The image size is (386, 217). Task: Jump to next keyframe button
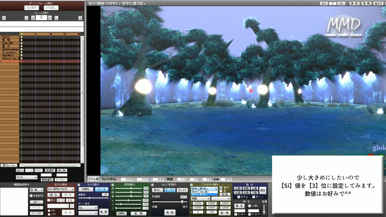tap(56, 18)
